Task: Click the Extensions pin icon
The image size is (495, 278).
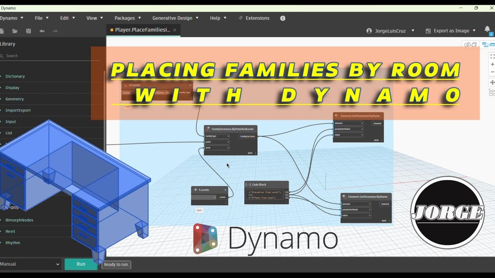Action: (x=241, y=18)
